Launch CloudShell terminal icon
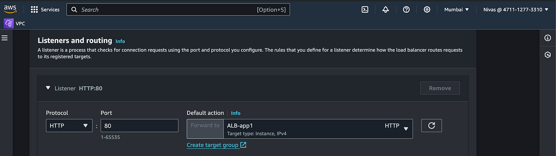The height and width of the screenshot is (156, 556). click(365, 9)
